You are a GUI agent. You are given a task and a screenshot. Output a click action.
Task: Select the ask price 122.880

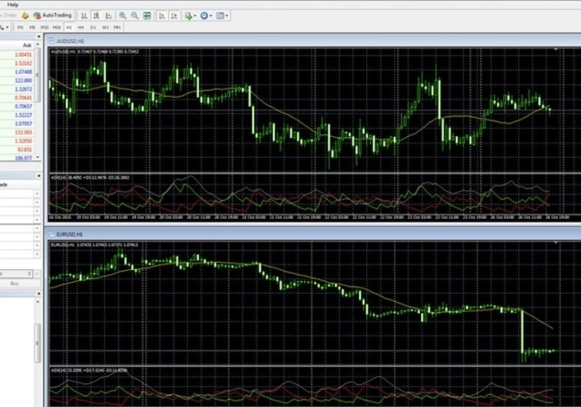coord(24,80)
